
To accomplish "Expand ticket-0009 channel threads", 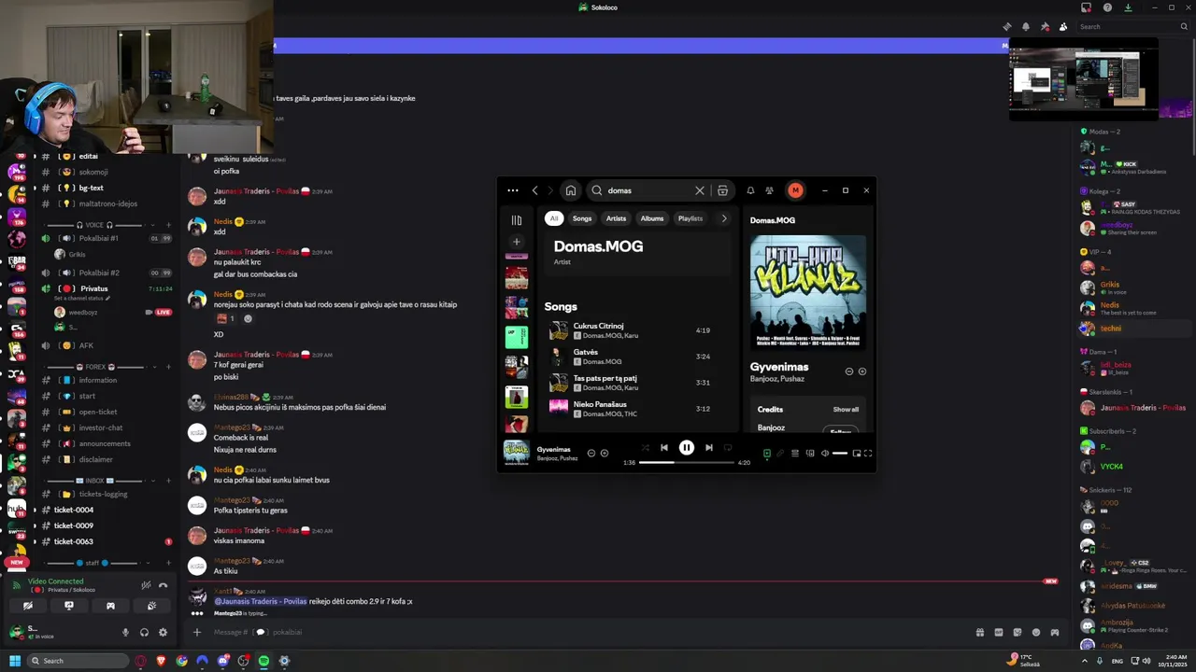I will click(x=35, y=525).
